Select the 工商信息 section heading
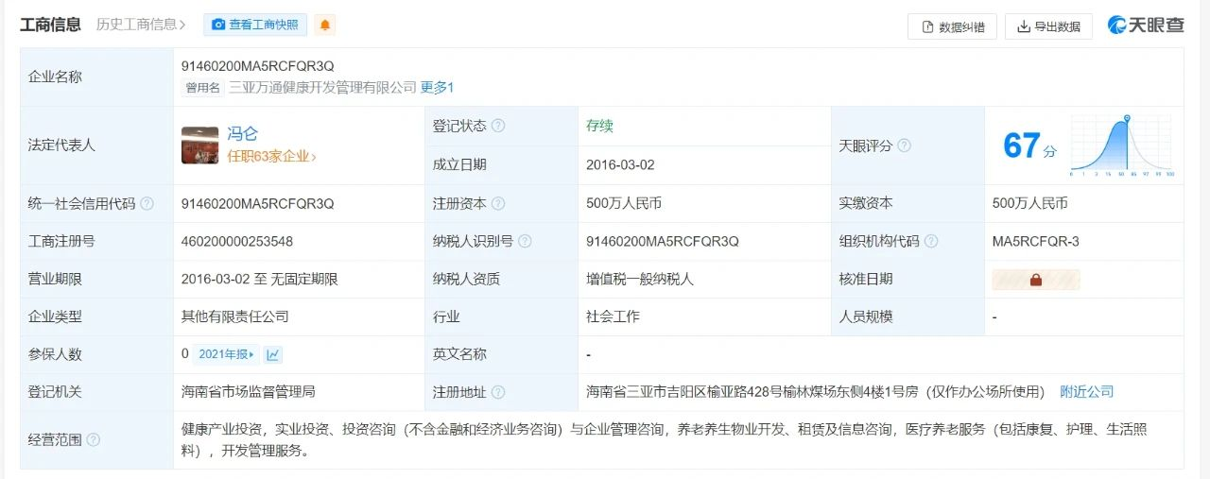Image resolution: width=1210 pixels, height=479 pixels. pos(51,25)
